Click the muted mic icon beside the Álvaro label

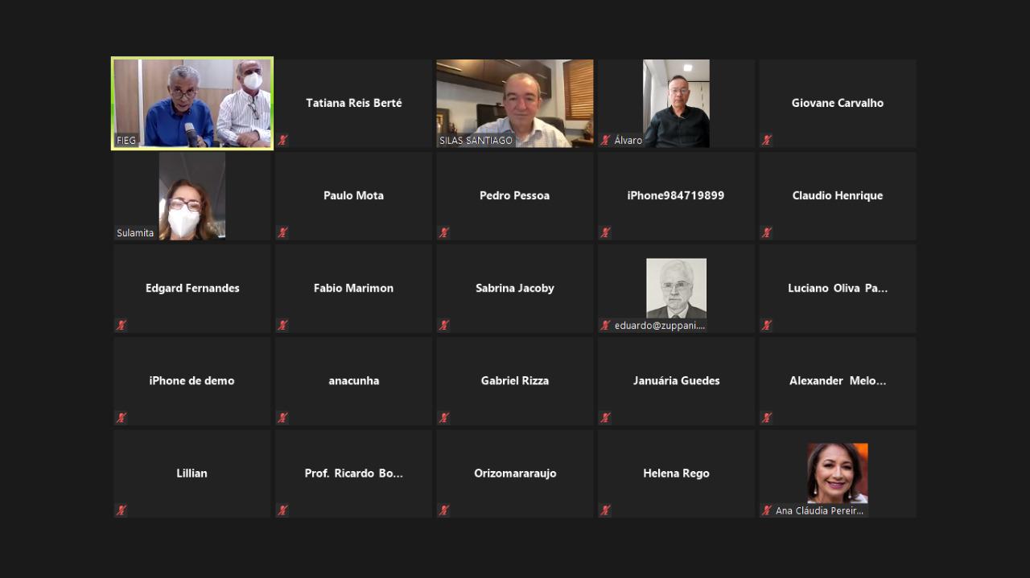(x=605, y=140)
